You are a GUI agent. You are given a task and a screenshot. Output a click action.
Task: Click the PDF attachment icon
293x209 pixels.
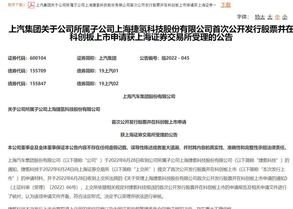[x=31, y=5]
